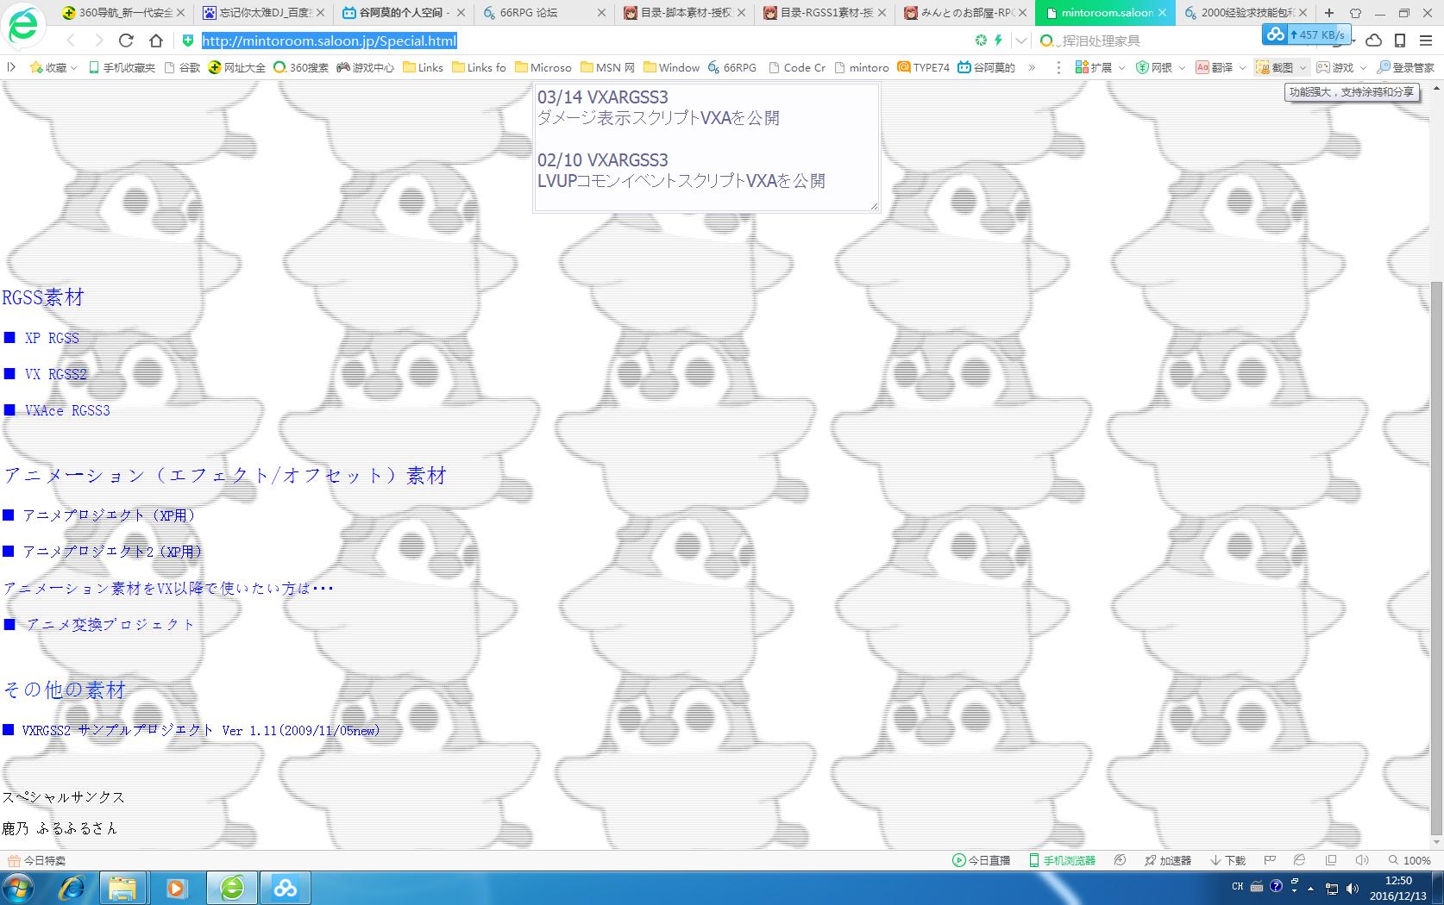The width and height of the screenshot is (1444, 905).
Task: Click the 100% zoom level control
Action: 1409,860
